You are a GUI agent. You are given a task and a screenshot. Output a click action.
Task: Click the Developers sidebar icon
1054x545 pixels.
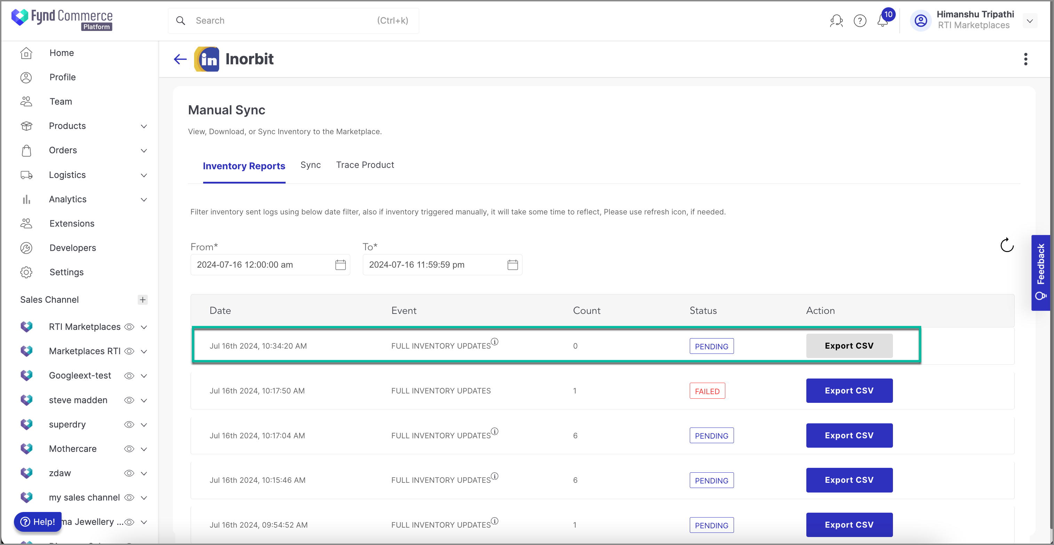[26, 248]
